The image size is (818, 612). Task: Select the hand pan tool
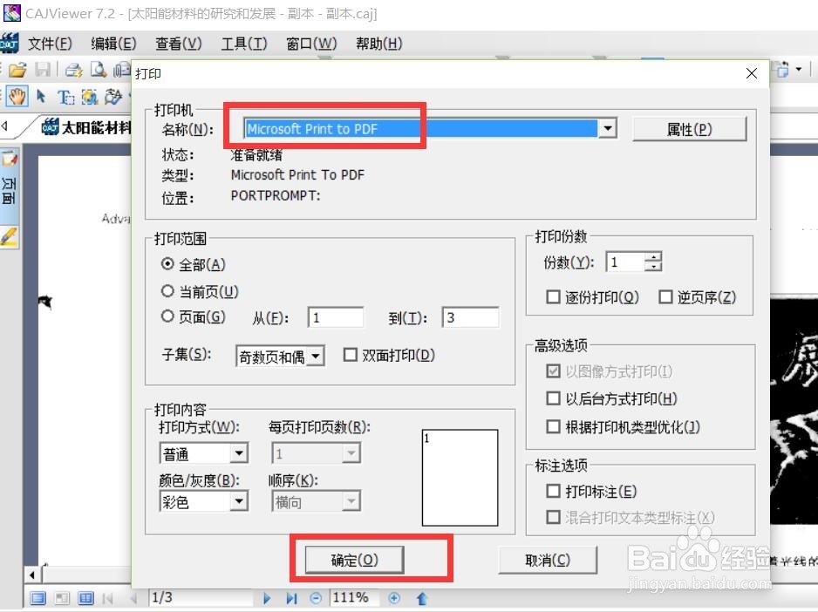pyautogui.click(x=17, y=97)
